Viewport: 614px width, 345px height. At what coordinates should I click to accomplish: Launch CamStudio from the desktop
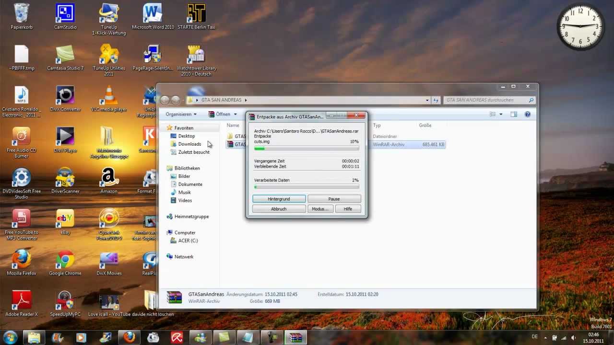[65, 16]
